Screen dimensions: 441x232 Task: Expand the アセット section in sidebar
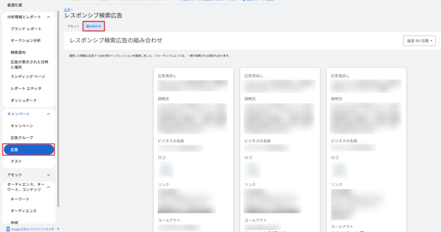48,174
